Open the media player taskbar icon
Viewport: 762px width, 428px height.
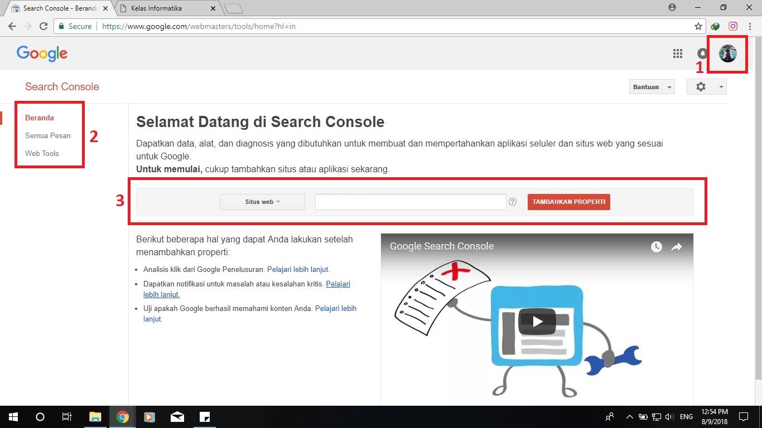[x=149, y=417]
